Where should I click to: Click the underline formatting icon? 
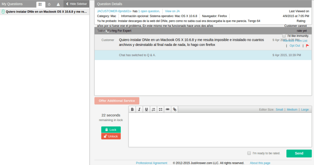pos(146,109)
